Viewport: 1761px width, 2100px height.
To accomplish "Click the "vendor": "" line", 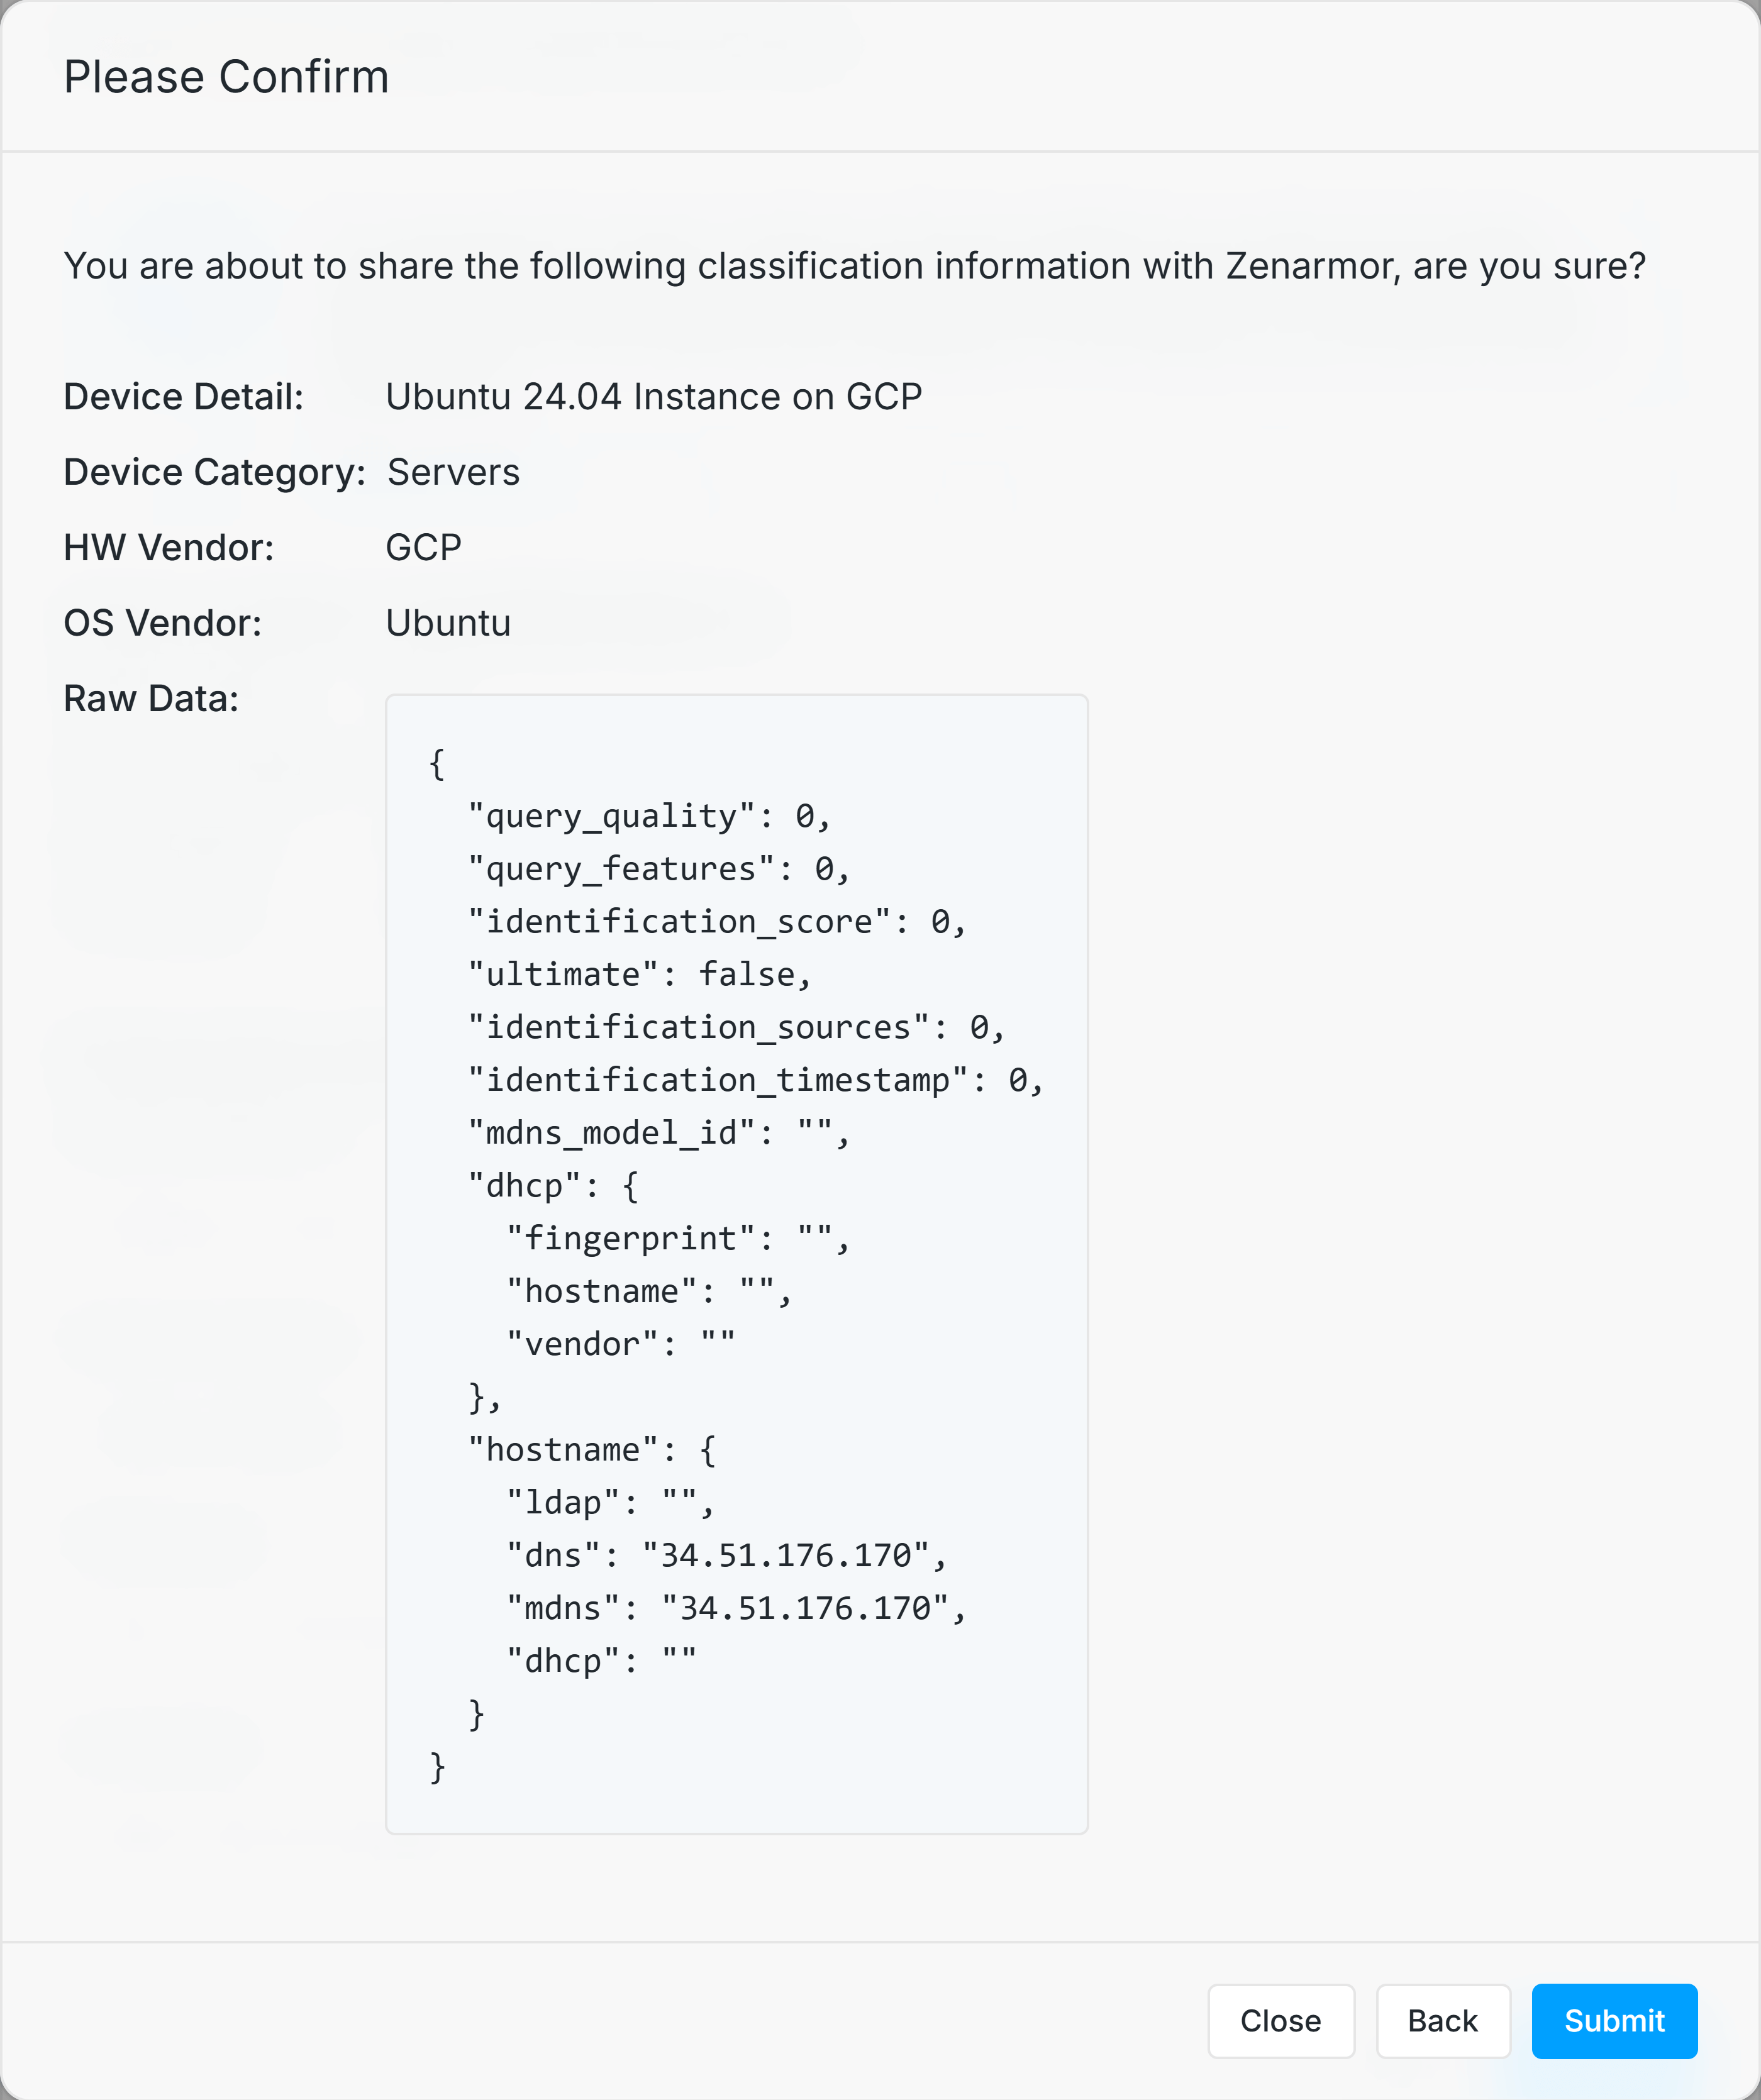I will (621, 1345).
